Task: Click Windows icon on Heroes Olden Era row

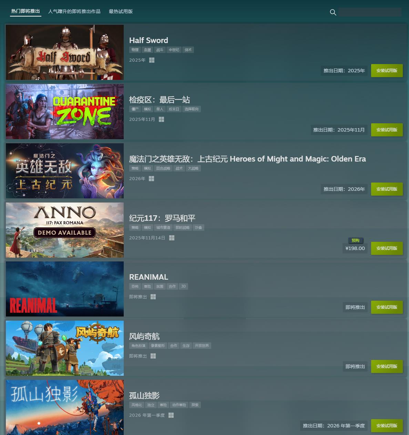Action: tap(151, 179)
